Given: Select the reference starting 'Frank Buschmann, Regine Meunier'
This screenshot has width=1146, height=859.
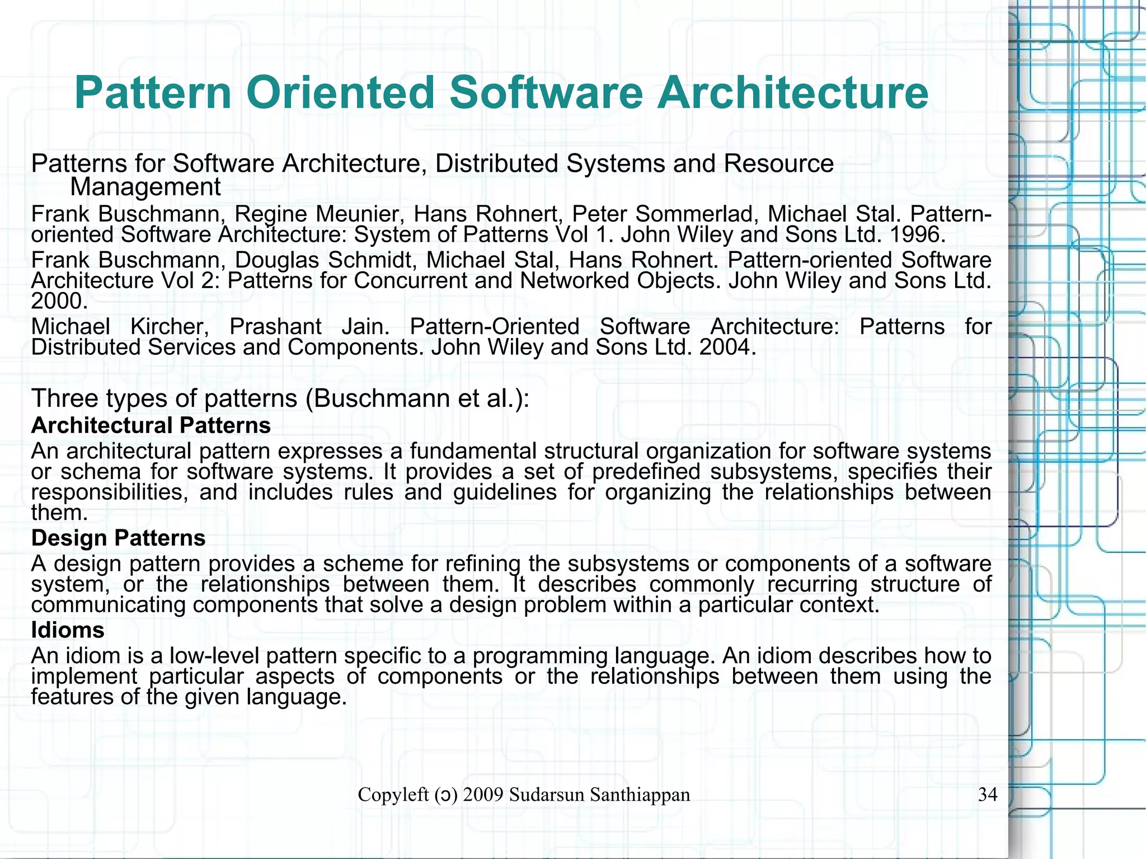Looking at the screenshot, I should 511,224.
